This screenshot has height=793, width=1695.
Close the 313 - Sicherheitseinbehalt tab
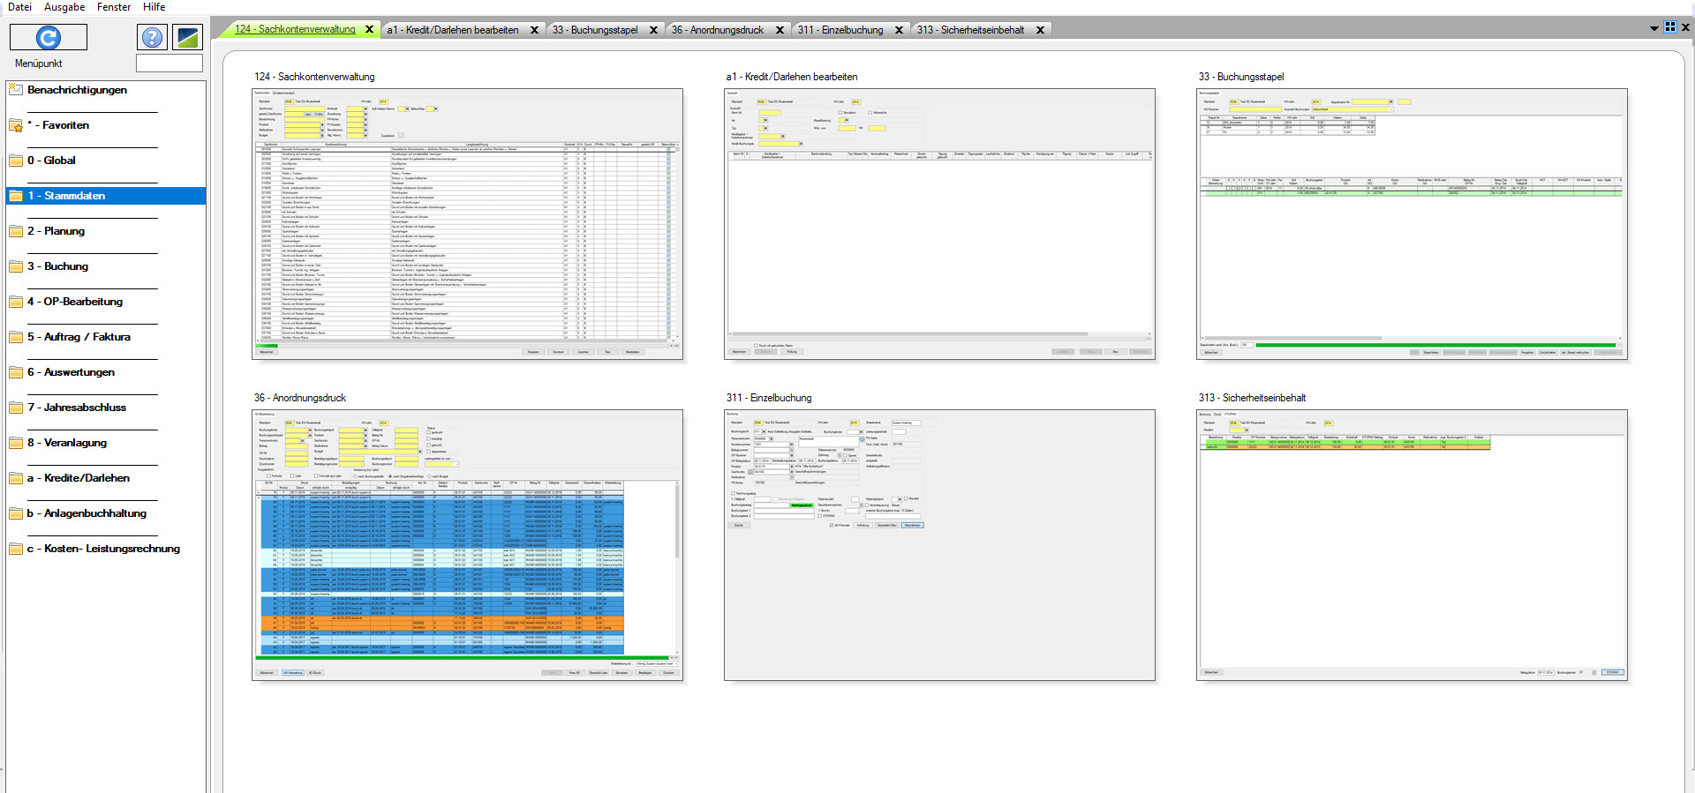1040,30
